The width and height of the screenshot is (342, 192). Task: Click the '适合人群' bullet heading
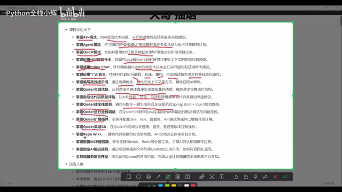click(x=76, y=164)
